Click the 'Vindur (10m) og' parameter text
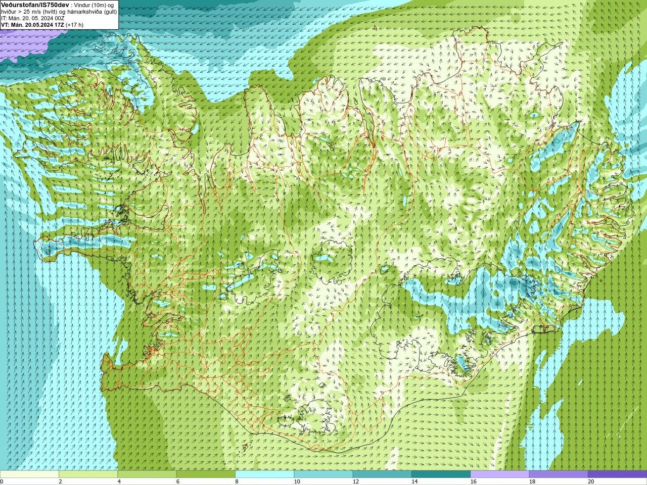Screen dimensions: 647x485 [94, 5]
